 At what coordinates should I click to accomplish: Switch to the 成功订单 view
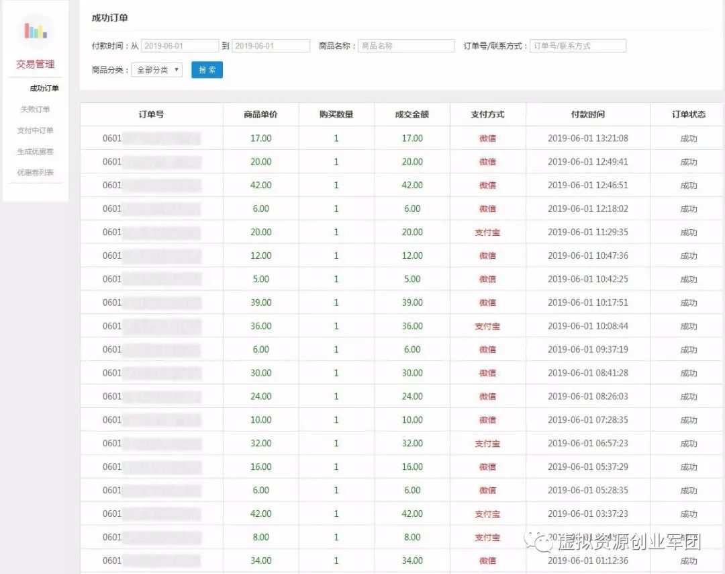click(44, 88)
